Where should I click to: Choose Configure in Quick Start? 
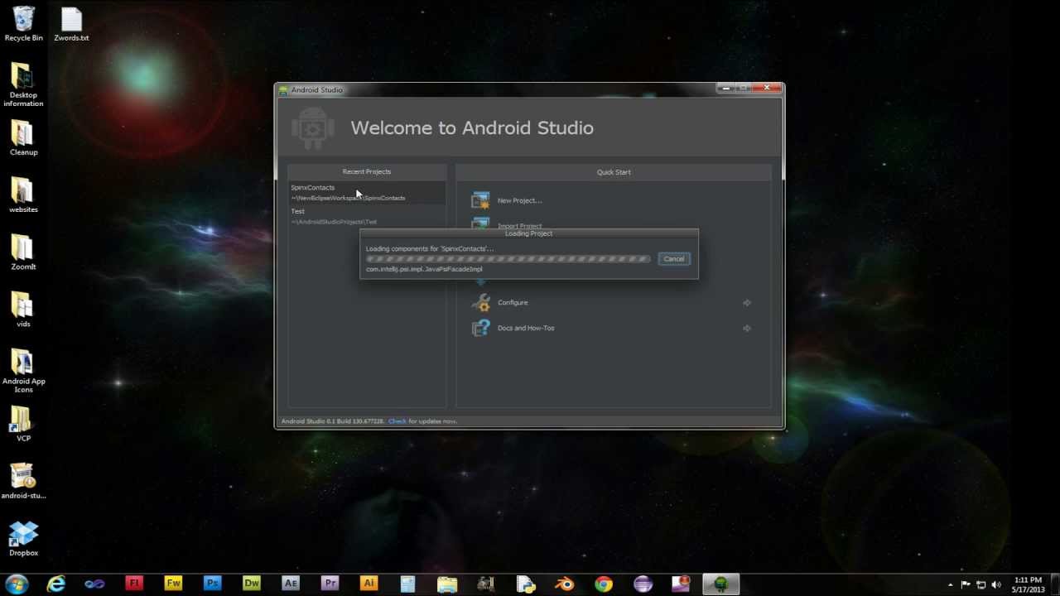click(513, 303)
